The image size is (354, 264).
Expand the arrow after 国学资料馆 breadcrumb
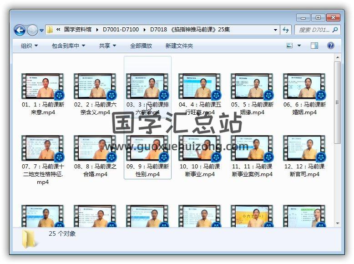coord(97,30)
